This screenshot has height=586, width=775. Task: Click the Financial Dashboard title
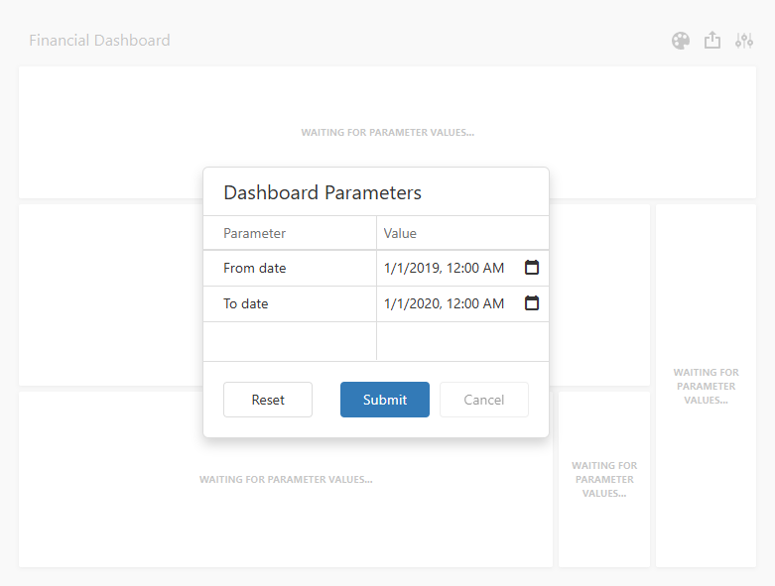tap(99, 41)
